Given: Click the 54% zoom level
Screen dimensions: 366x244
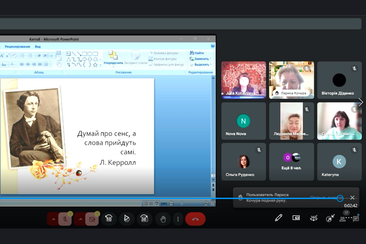Looking at the screenshot, I should [x=164, y=204].
